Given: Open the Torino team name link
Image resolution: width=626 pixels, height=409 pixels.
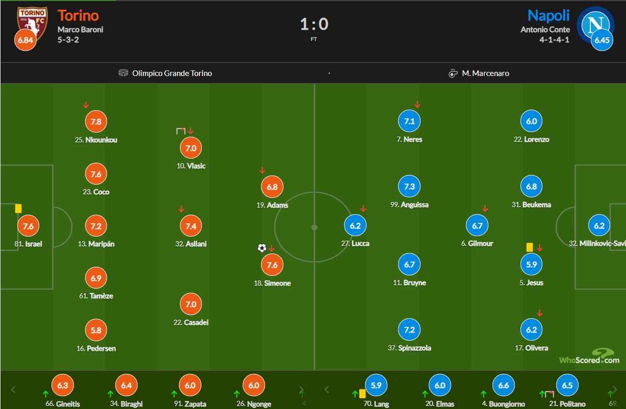Looking at the screenshot, I should pos(78,15).
